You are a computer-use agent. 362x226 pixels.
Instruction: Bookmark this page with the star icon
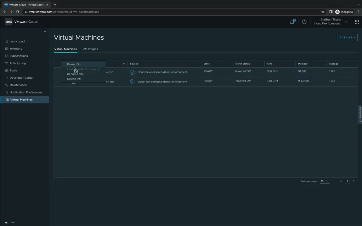323,12
